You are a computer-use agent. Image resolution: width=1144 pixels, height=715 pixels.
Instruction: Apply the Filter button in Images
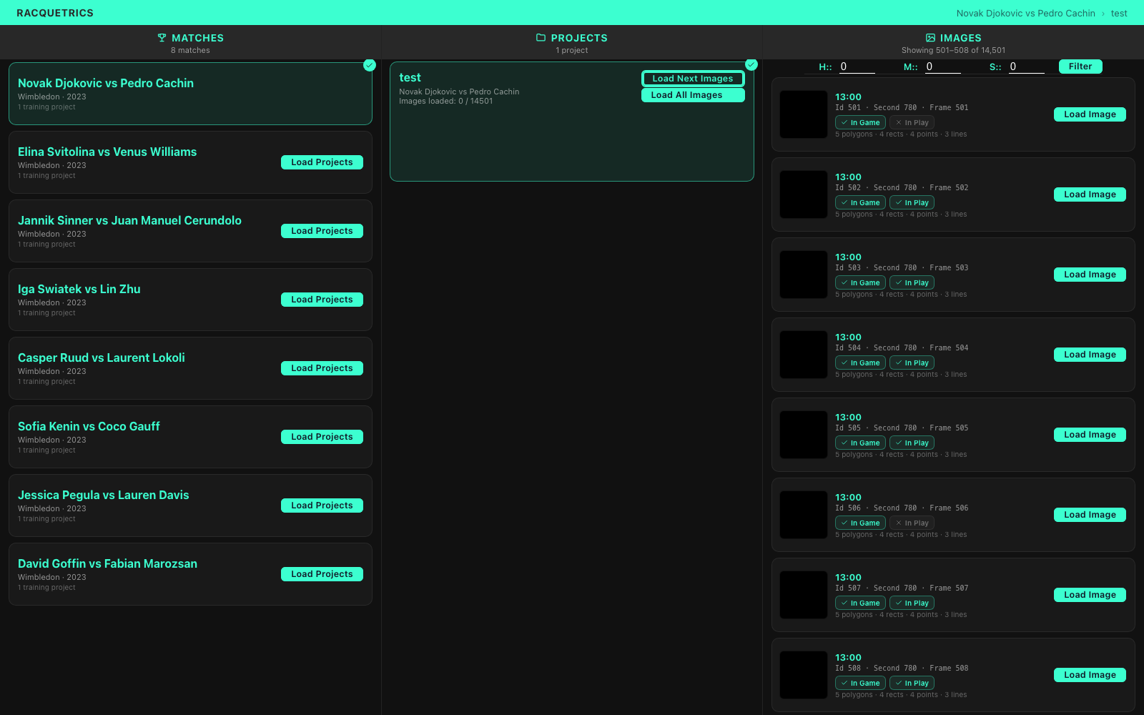pyautogui.click(x=1080, y=66)
